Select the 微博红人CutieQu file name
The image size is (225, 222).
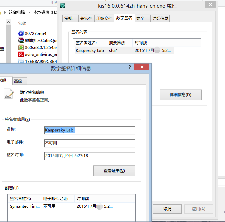pos(41,40)
